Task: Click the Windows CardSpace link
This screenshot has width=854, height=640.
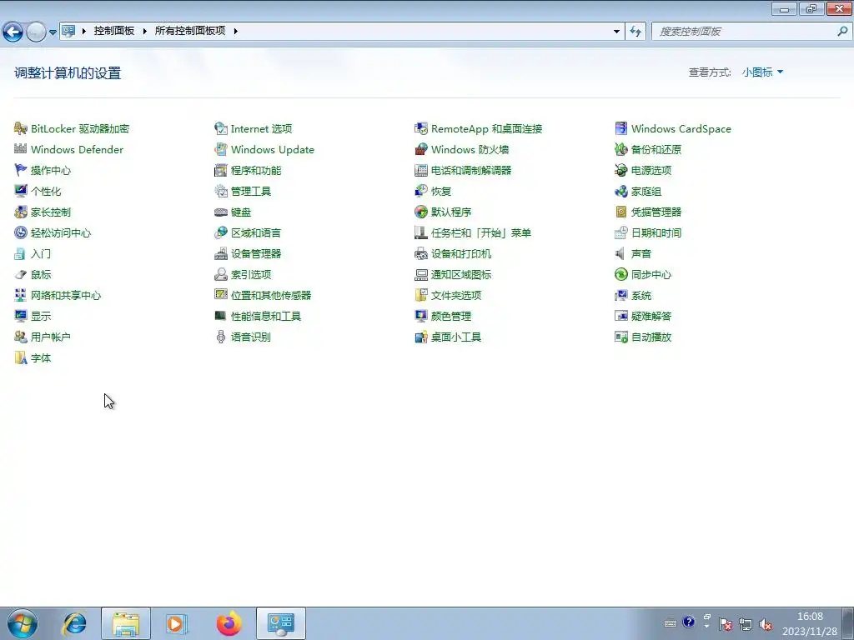Action: [681, 129]
